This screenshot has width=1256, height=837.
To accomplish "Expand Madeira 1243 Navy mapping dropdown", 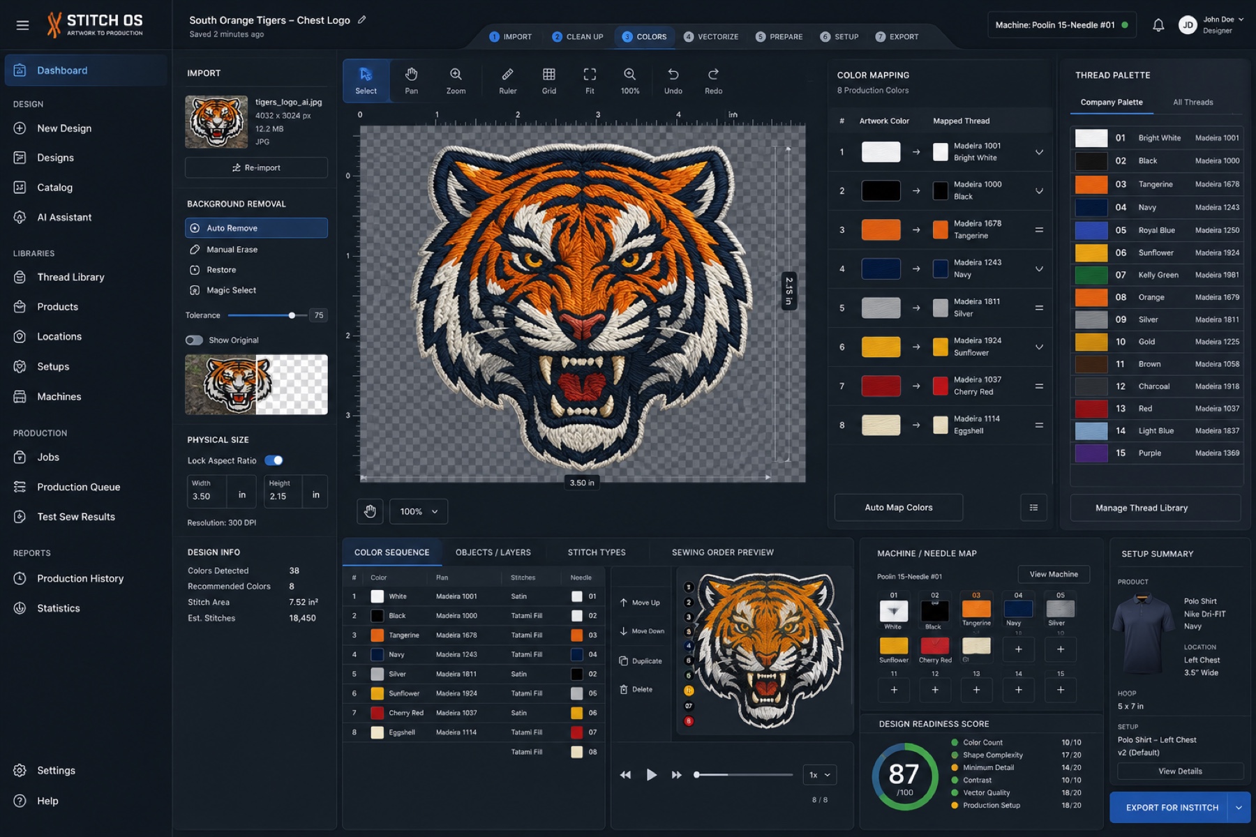I will [x=1039, y=269].
